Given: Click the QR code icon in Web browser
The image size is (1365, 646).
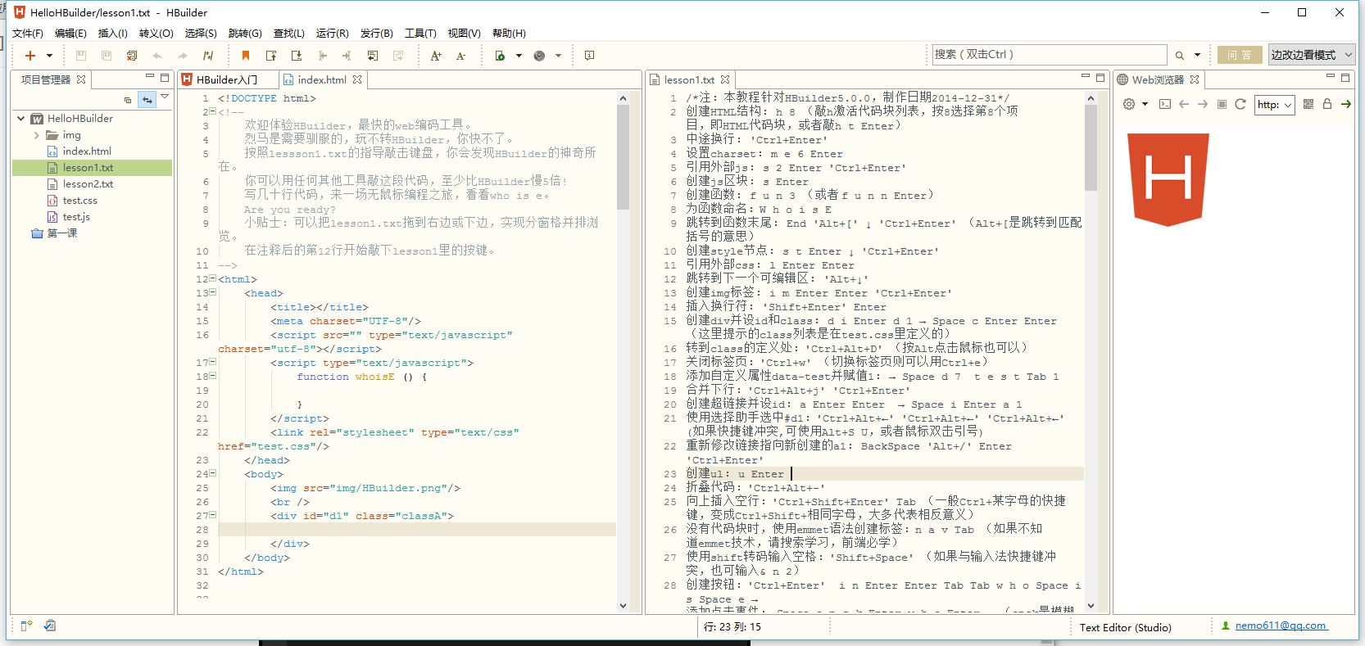Looking at the screenshot, I should pyautogui.click(x=1308, y=104).
